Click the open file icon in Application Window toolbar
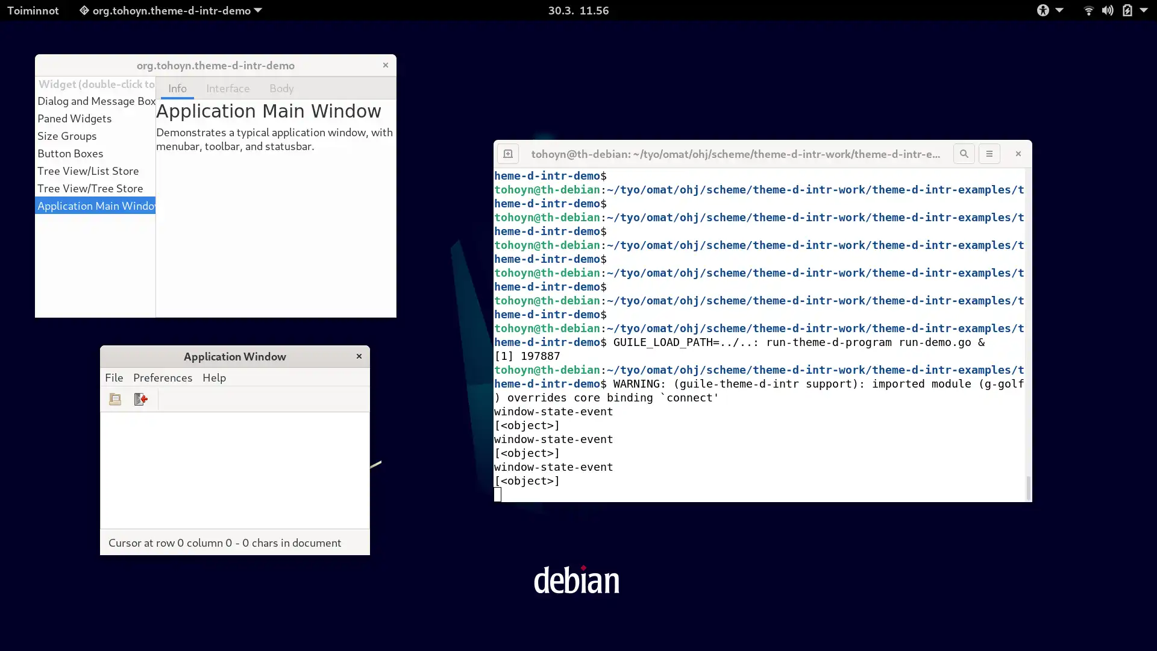 [x=115, y=399]
